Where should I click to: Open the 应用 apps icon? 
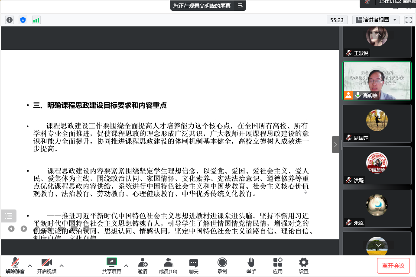[278, 265]
